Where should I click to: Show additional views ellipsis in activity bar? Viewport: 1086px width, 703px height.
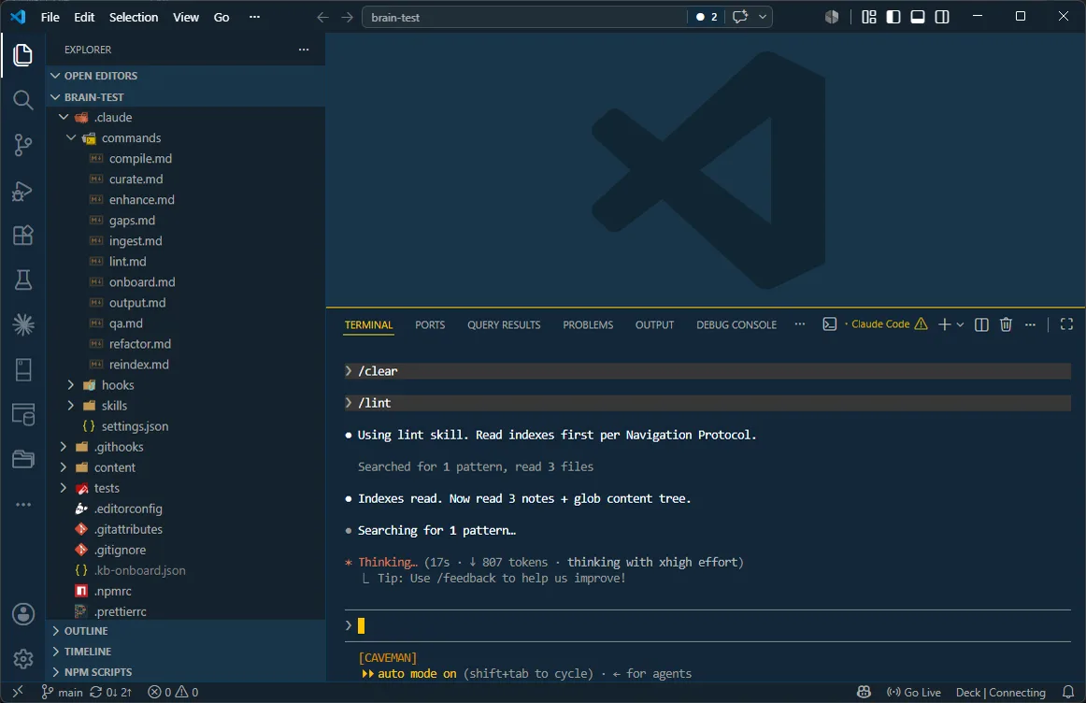[x=22, y=504]
